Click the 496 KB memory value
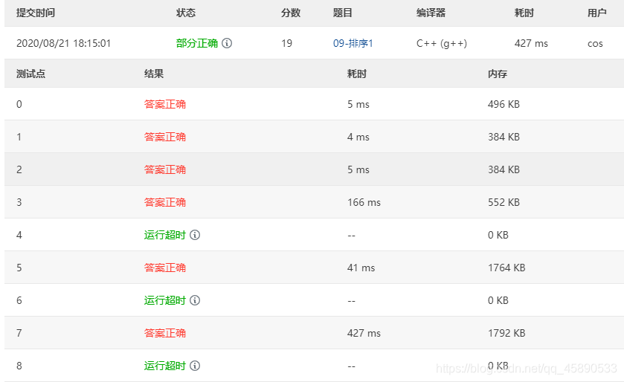The width and height of the screenshot is (624, 382). click(504, 104)
